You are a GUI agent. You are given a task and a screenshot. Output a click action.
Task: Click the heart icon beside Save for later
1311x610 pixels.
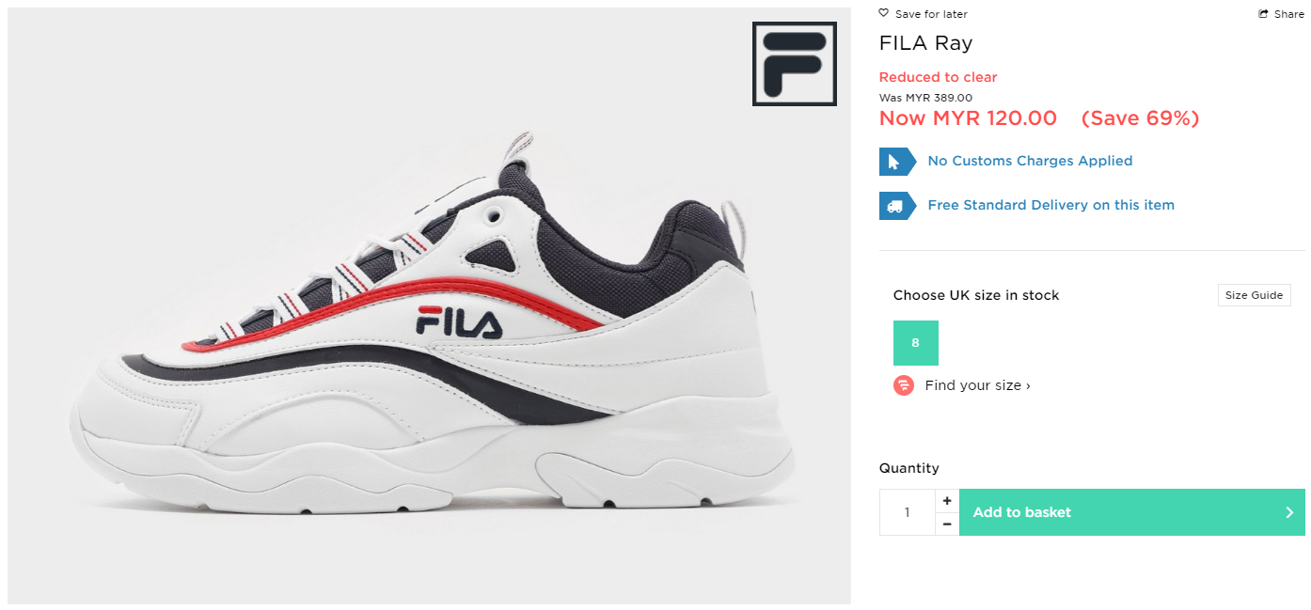(x=883, y=13)
